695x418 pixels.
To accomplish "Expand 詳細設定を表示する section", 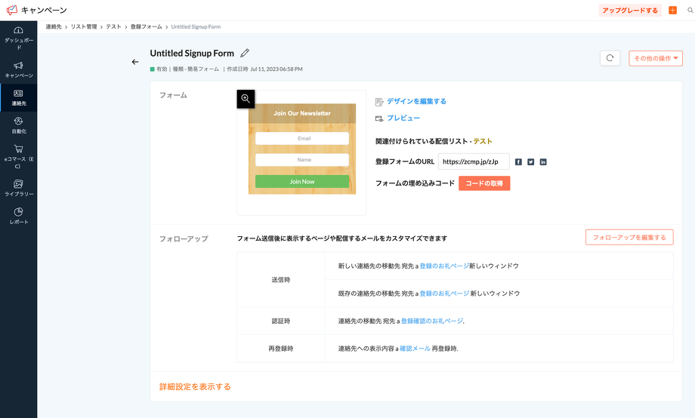I will (x=194, y=386).
